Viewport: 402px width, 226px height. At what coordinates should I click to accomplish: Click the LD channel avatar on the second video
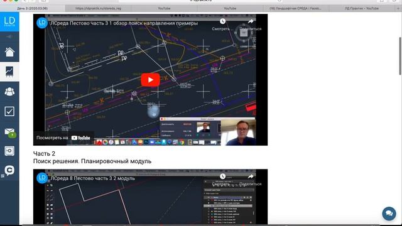[42, 178]
